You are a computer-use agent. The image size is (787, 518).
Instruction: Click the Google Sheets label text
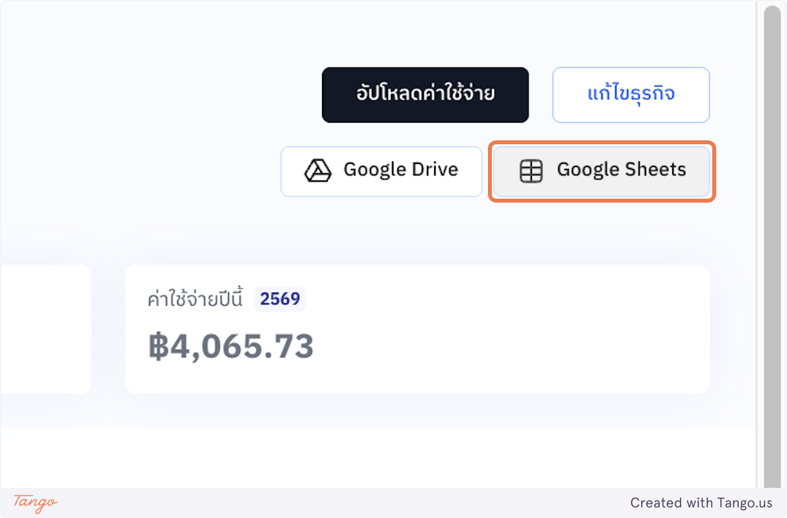(620, 169)
